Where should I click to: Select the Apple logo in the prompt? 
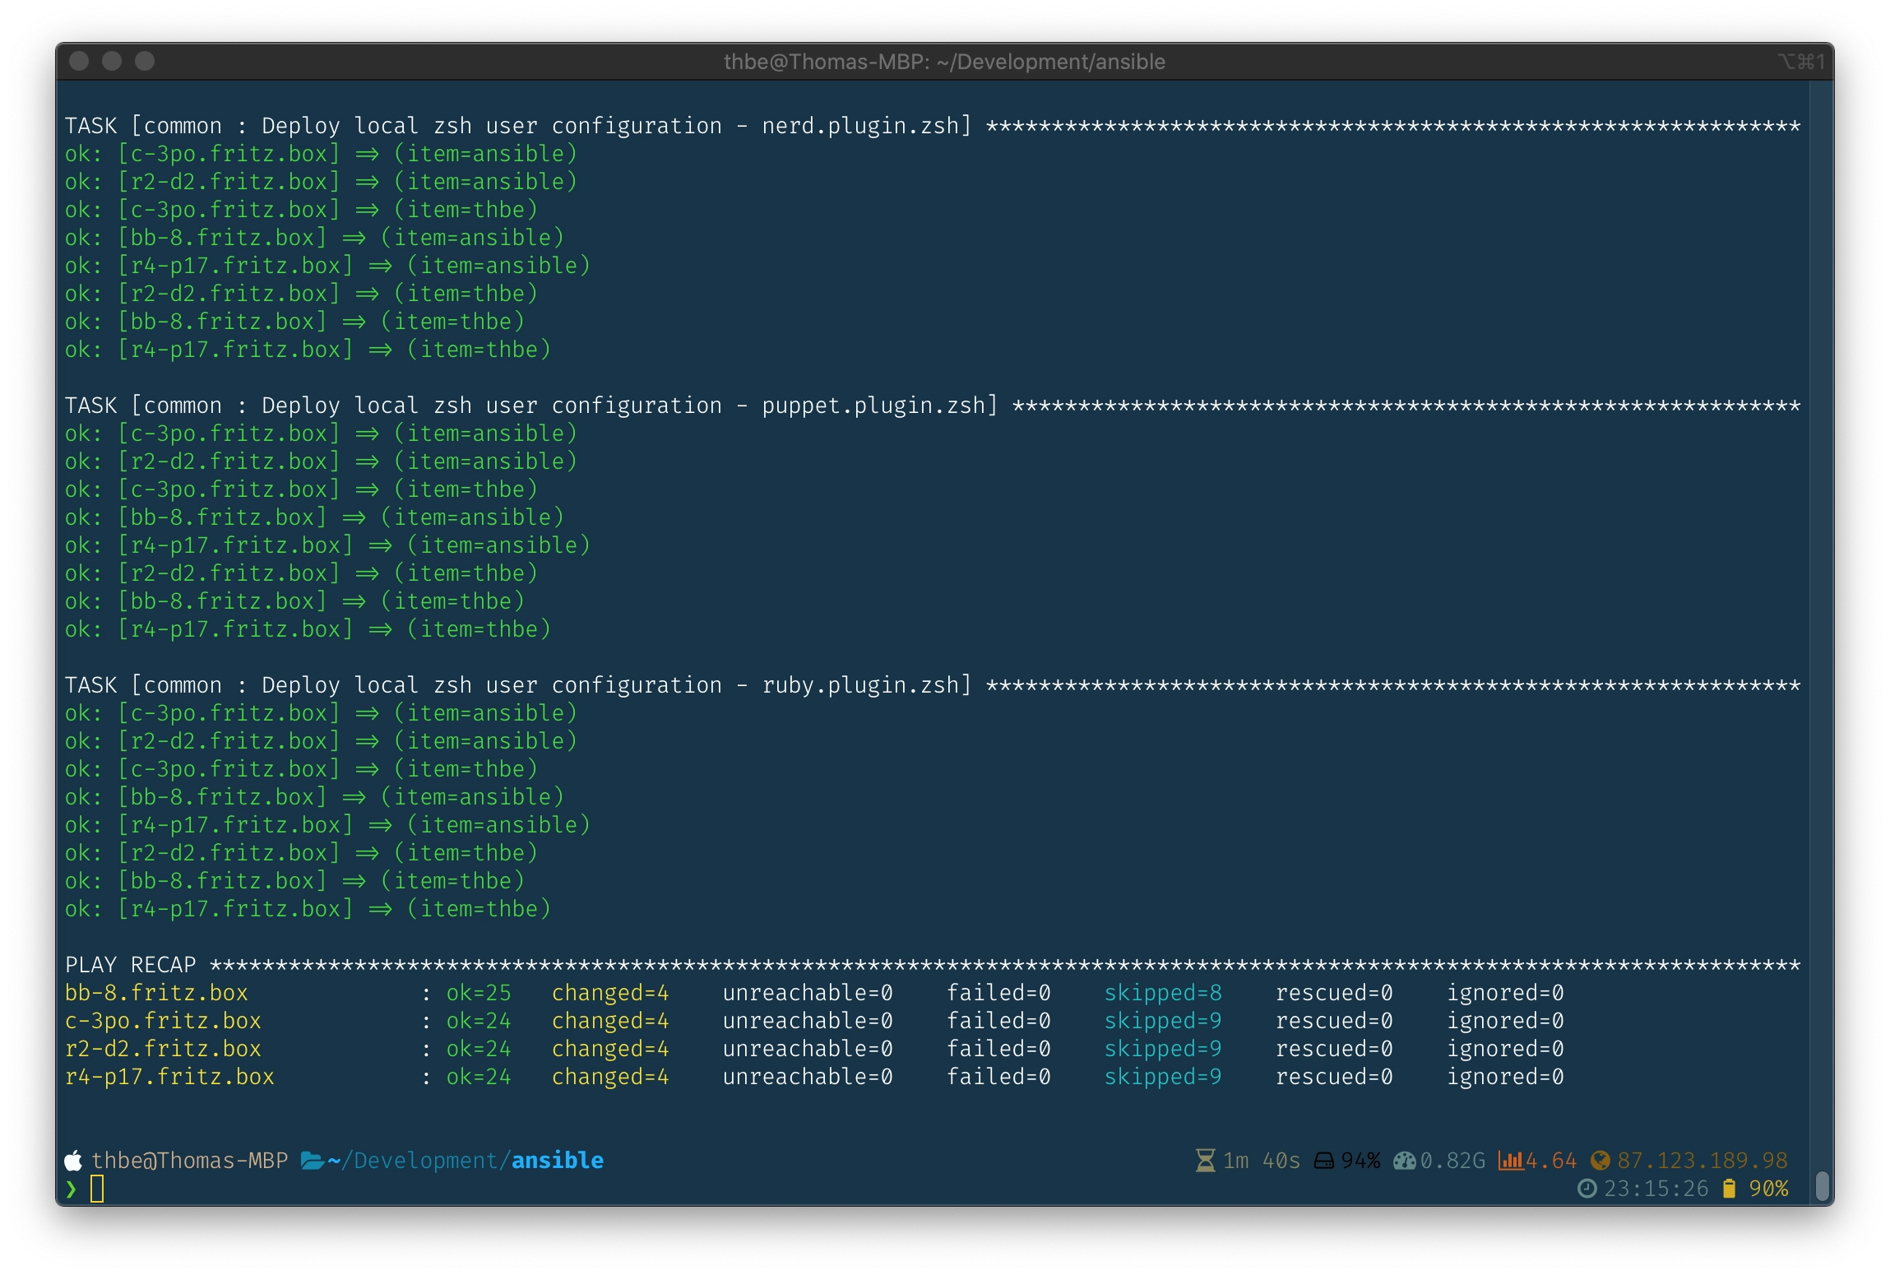[72, 1160]
